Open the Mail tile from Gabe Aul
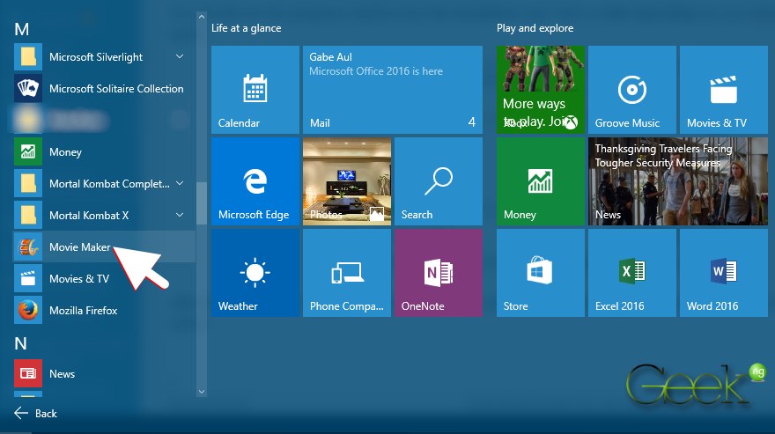Image resolution: width=775 pixels, height=434 pixels. pos(393,90)
